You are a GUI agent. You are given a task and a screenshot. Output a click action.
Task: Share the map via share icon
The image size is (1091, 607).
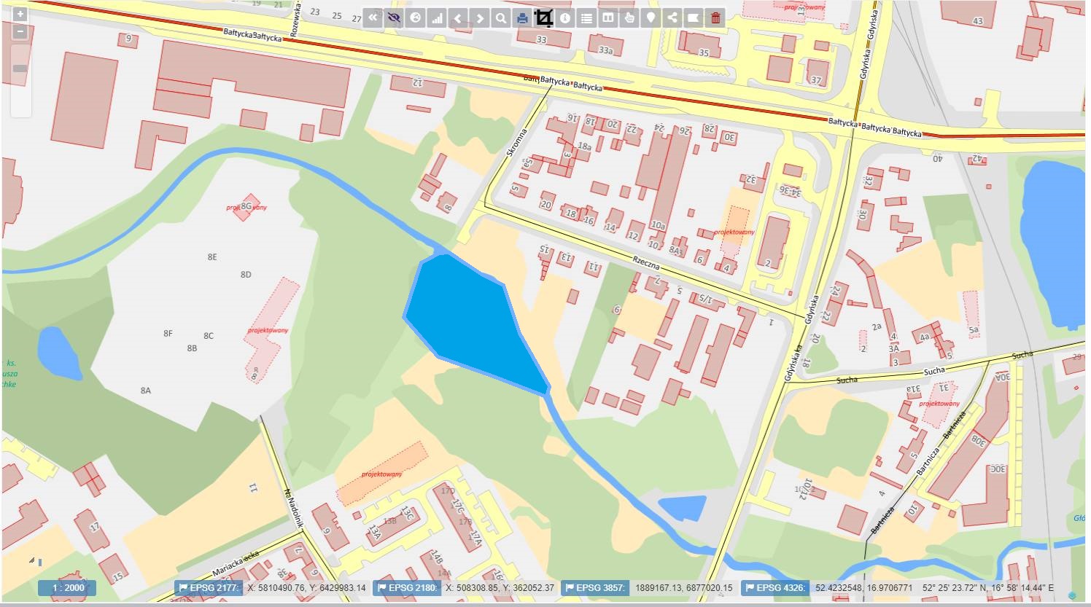pyautogui.click(x=672, y=18)
